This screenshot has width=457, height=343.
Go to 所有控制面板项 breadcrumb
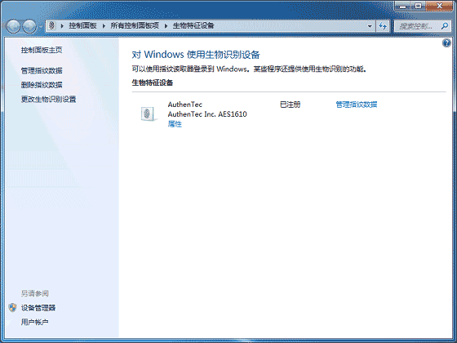click(135, 25)
